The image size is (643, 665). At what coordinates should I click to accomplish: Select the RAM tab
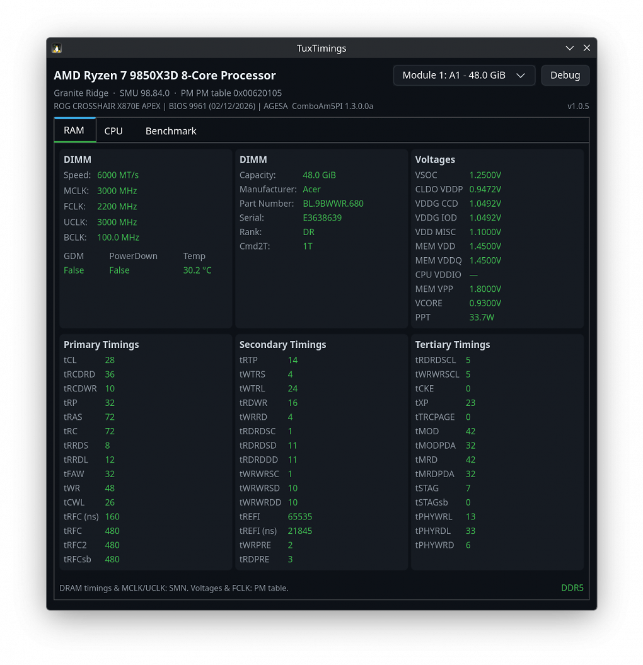(74, 130)
